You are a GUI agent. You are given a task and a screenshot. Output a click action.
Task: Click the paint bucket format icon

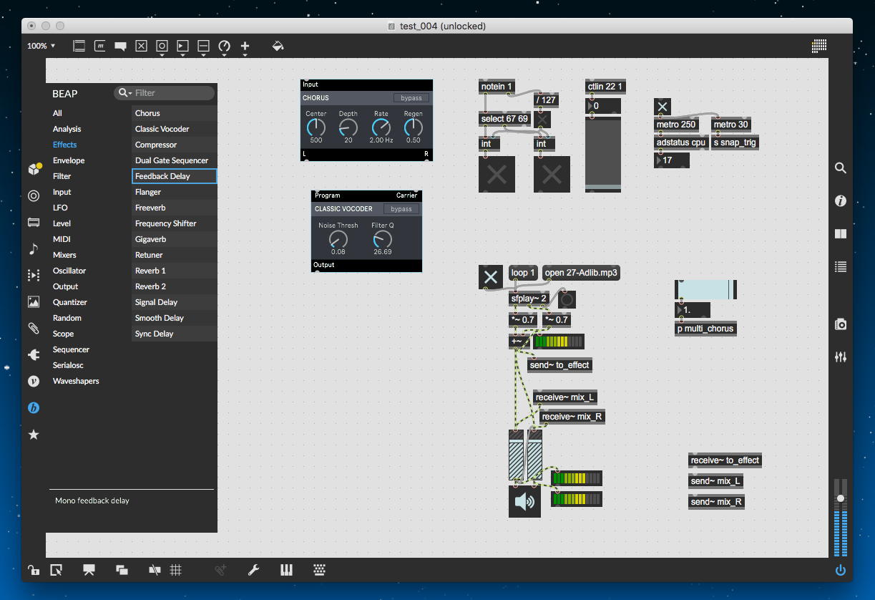tap(278, 46)
